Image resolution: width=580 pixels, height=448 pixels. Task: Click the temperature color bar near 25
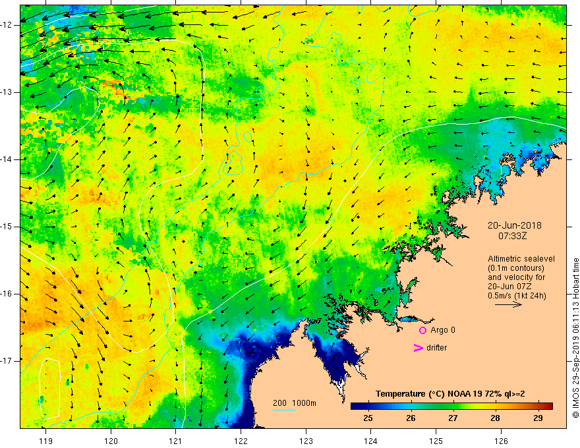pos(368,406)
